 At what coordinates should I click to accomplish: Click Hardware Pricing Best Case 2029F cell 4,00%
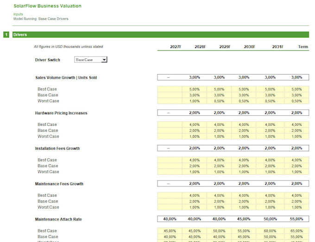tap(219, 124)
